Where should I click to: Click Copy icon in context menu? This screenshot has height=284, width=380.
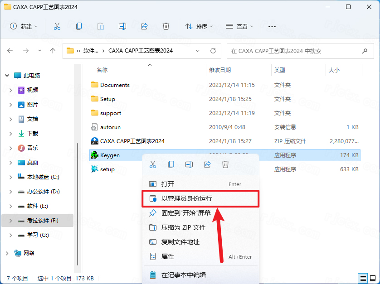[171, 164]
